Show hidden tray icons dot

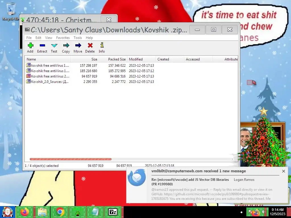point(242,212)
